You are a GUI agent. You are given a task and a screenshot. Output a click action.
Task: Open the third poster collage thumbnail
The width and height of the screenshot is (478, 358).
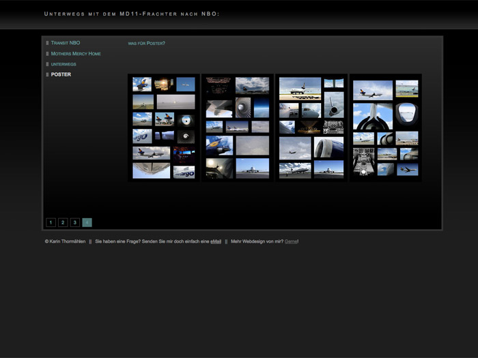tap(311, 128)
